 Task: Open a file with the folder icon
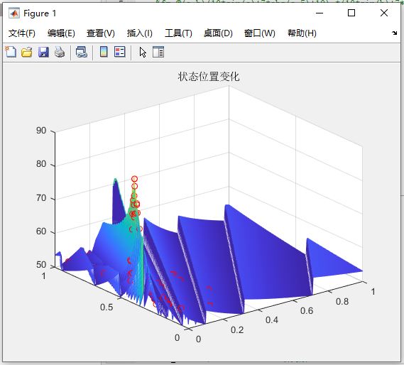click(x=27, y=52)
